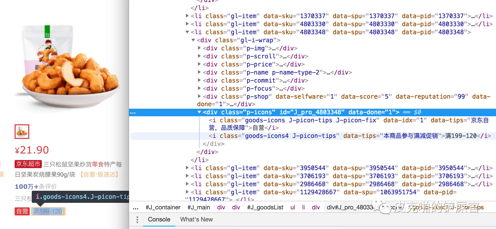
Task: Click the highlighted 满199-120 promo tag on the page
Action: pos(48,211)
